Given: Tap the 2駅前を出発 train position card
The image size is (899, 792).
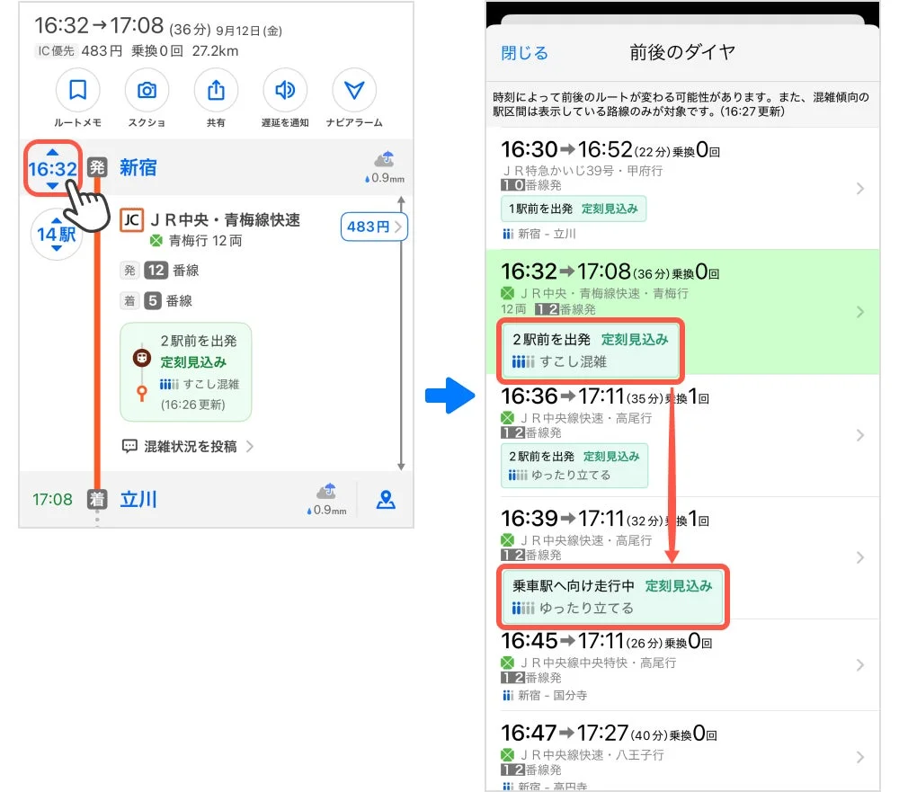Looking at the screenshot, I should click(x=185, y=372).
